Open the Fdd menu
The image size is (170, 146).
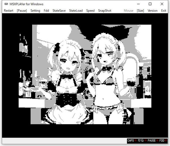(x=46, y=11)
